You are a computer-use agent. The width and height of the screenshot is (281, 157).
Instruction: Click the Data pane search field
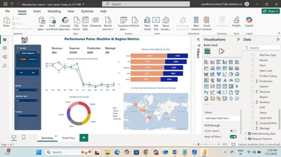point(262,48)
